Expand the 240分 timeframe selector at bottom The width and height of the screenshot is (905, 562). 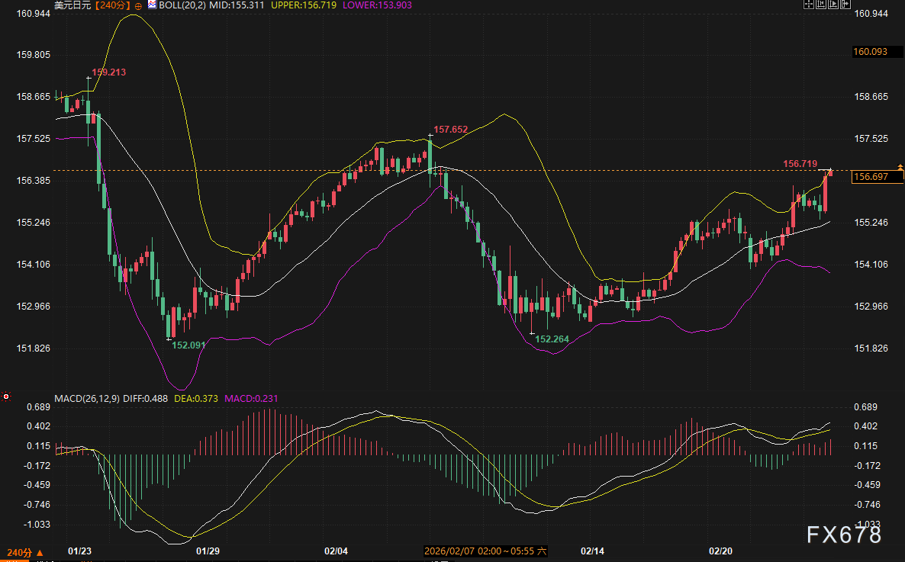21,551
